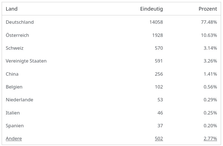The image size is (223, 146).
Task: Click China's percentage value 1.41%
Action: (x=210, y=74)
